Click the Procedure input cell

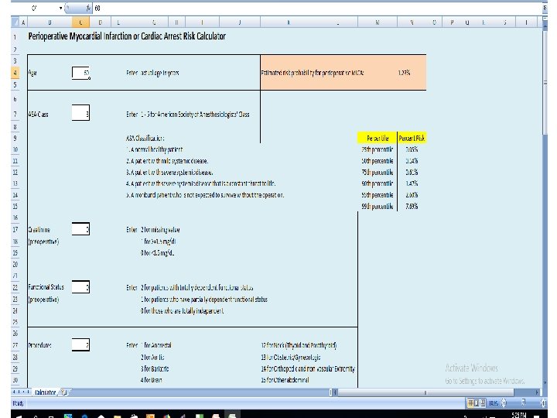(x=80, y=344)
